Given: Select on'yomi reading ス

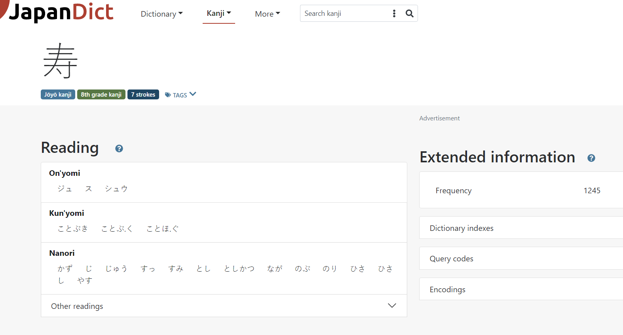Looking at the screenshot, I should point(89,189).
